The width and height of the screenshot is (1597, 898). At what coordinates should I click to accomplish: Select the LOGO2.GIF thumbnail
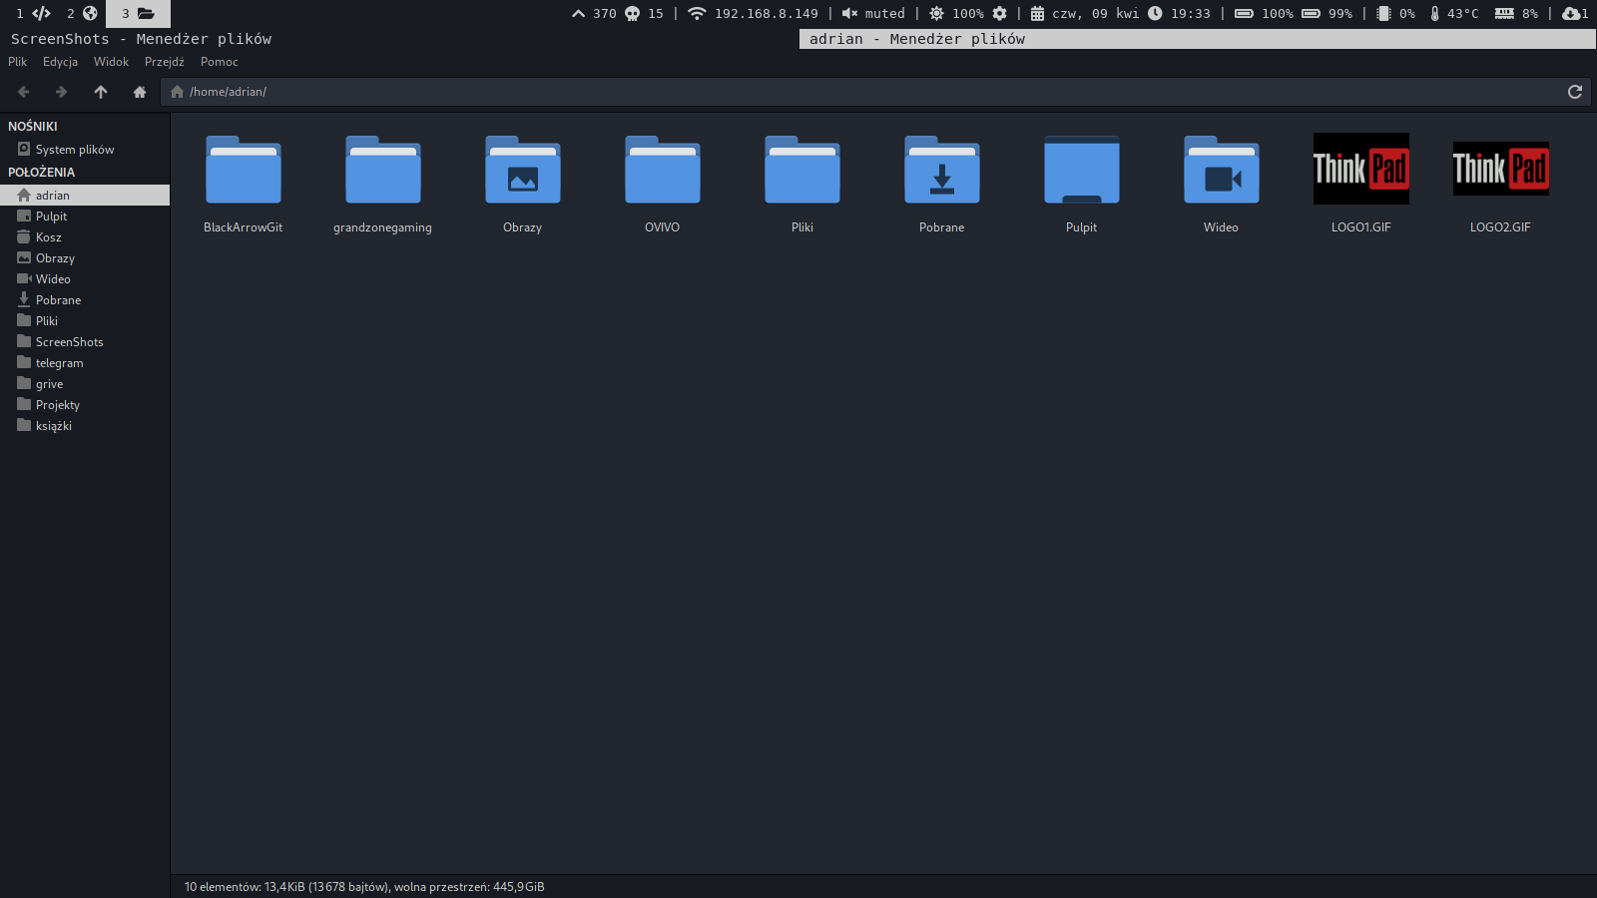pyautogui.click(x=1501, y=169)
